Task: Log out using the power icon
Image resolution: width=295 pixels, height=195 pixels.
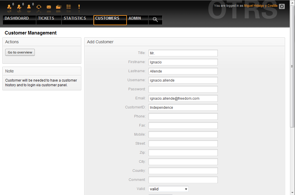Action: pos(282,6)
